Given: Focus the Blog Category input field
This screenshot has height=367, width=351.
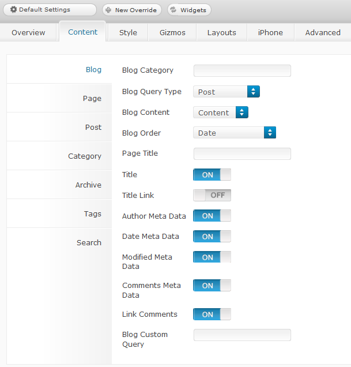Looking at the screenshot, I should 242,70.
